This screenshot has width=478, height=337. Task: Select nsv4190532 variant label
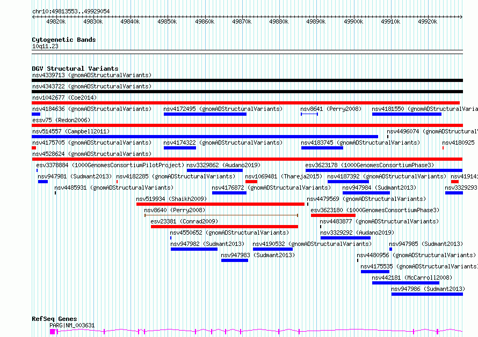[x=312, y=244]
